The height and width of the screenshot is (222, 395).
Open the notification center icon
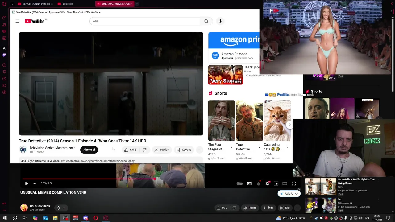(388, 218)
